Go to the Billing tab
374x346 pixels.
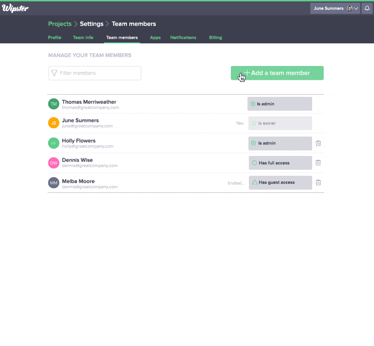215,38
